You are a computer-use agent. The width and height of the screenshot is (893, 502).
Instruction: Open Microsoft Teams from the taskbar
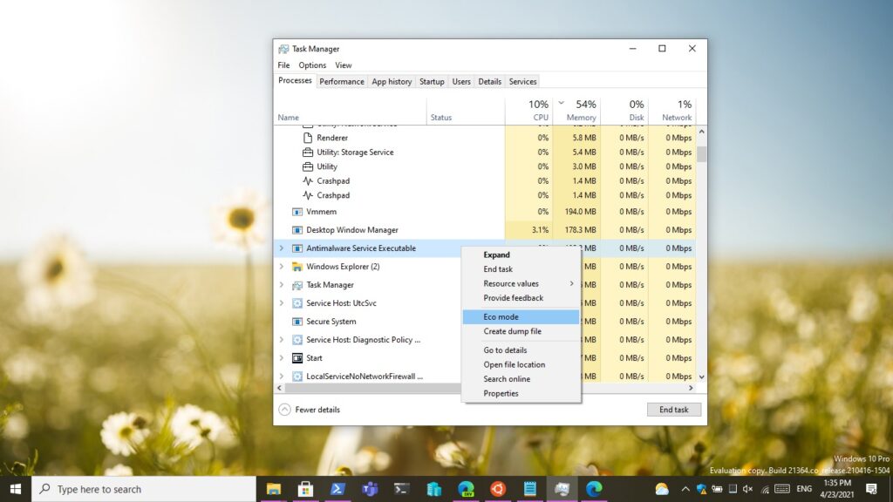(370, 489)
